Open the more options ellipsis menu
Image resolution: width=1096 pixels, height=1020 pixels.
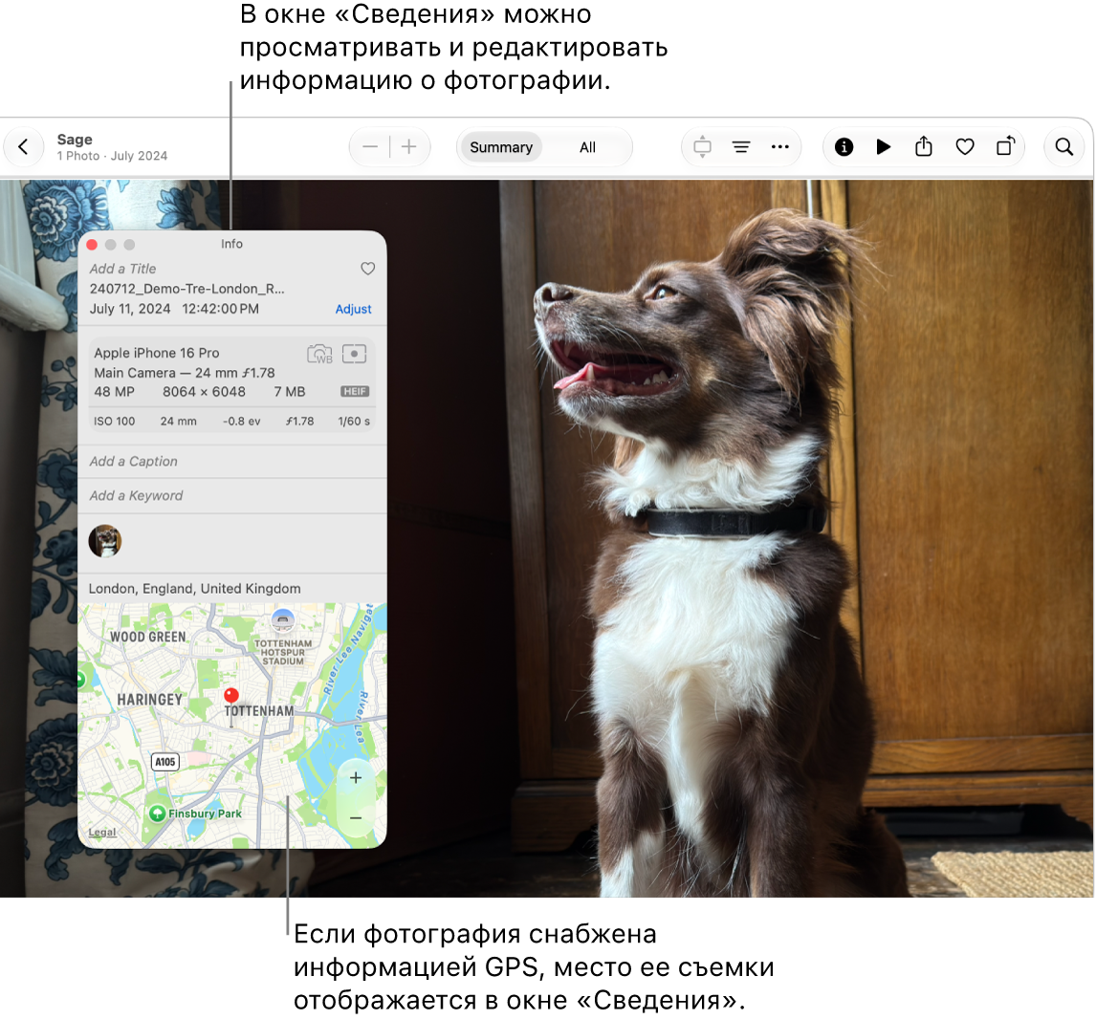(780, 146)
